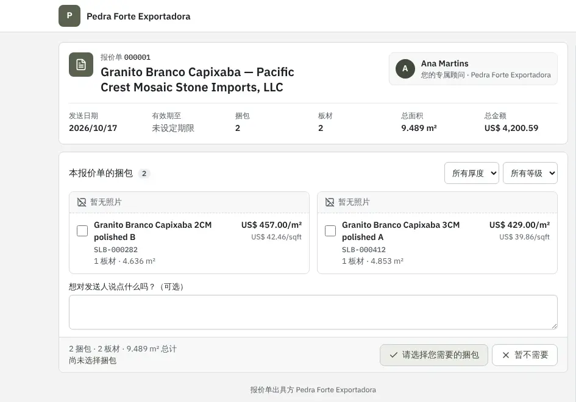Tick checkbox for Granito Branco Capixaba 3CM bundle
Image resolution: width=576 pixels, height=402 pixels.
(330, 231)
